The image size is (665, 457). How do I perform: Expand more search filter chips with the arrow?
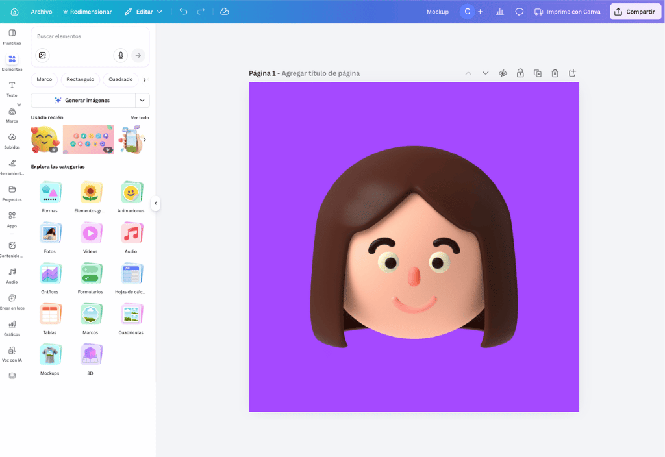(x=144, y=79)
